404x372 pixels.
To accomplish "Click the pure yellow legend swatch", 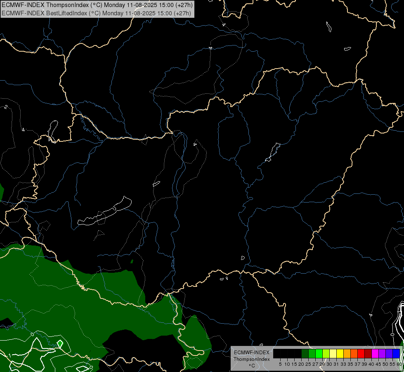I will [x=340, y=354].
